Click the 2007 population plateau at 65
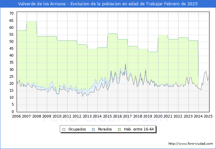Image resolution: width=216 pixels, height=149 pixels. (x=32, y=21)
